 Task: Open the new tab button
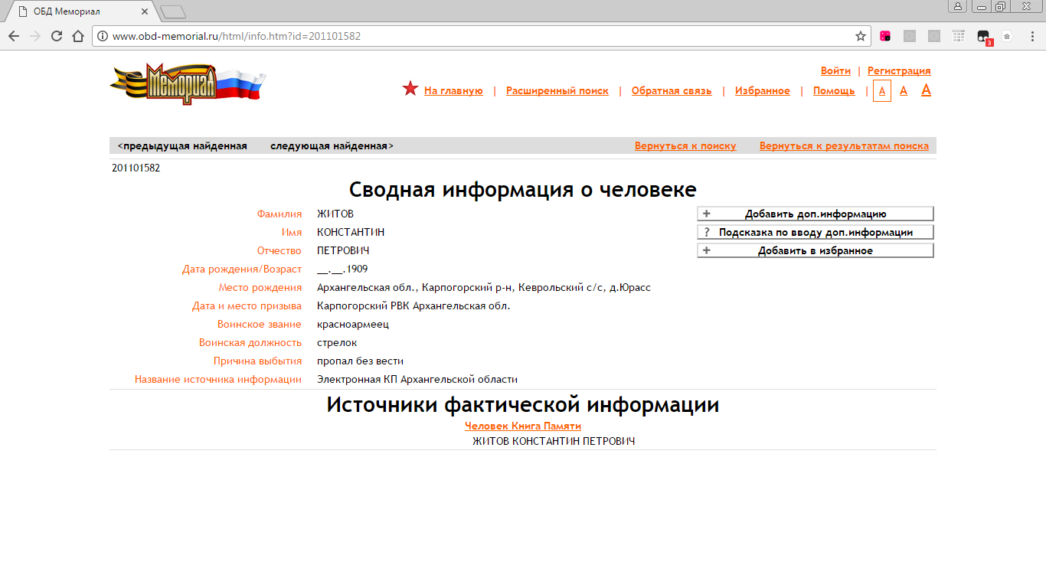coord(173,11)
